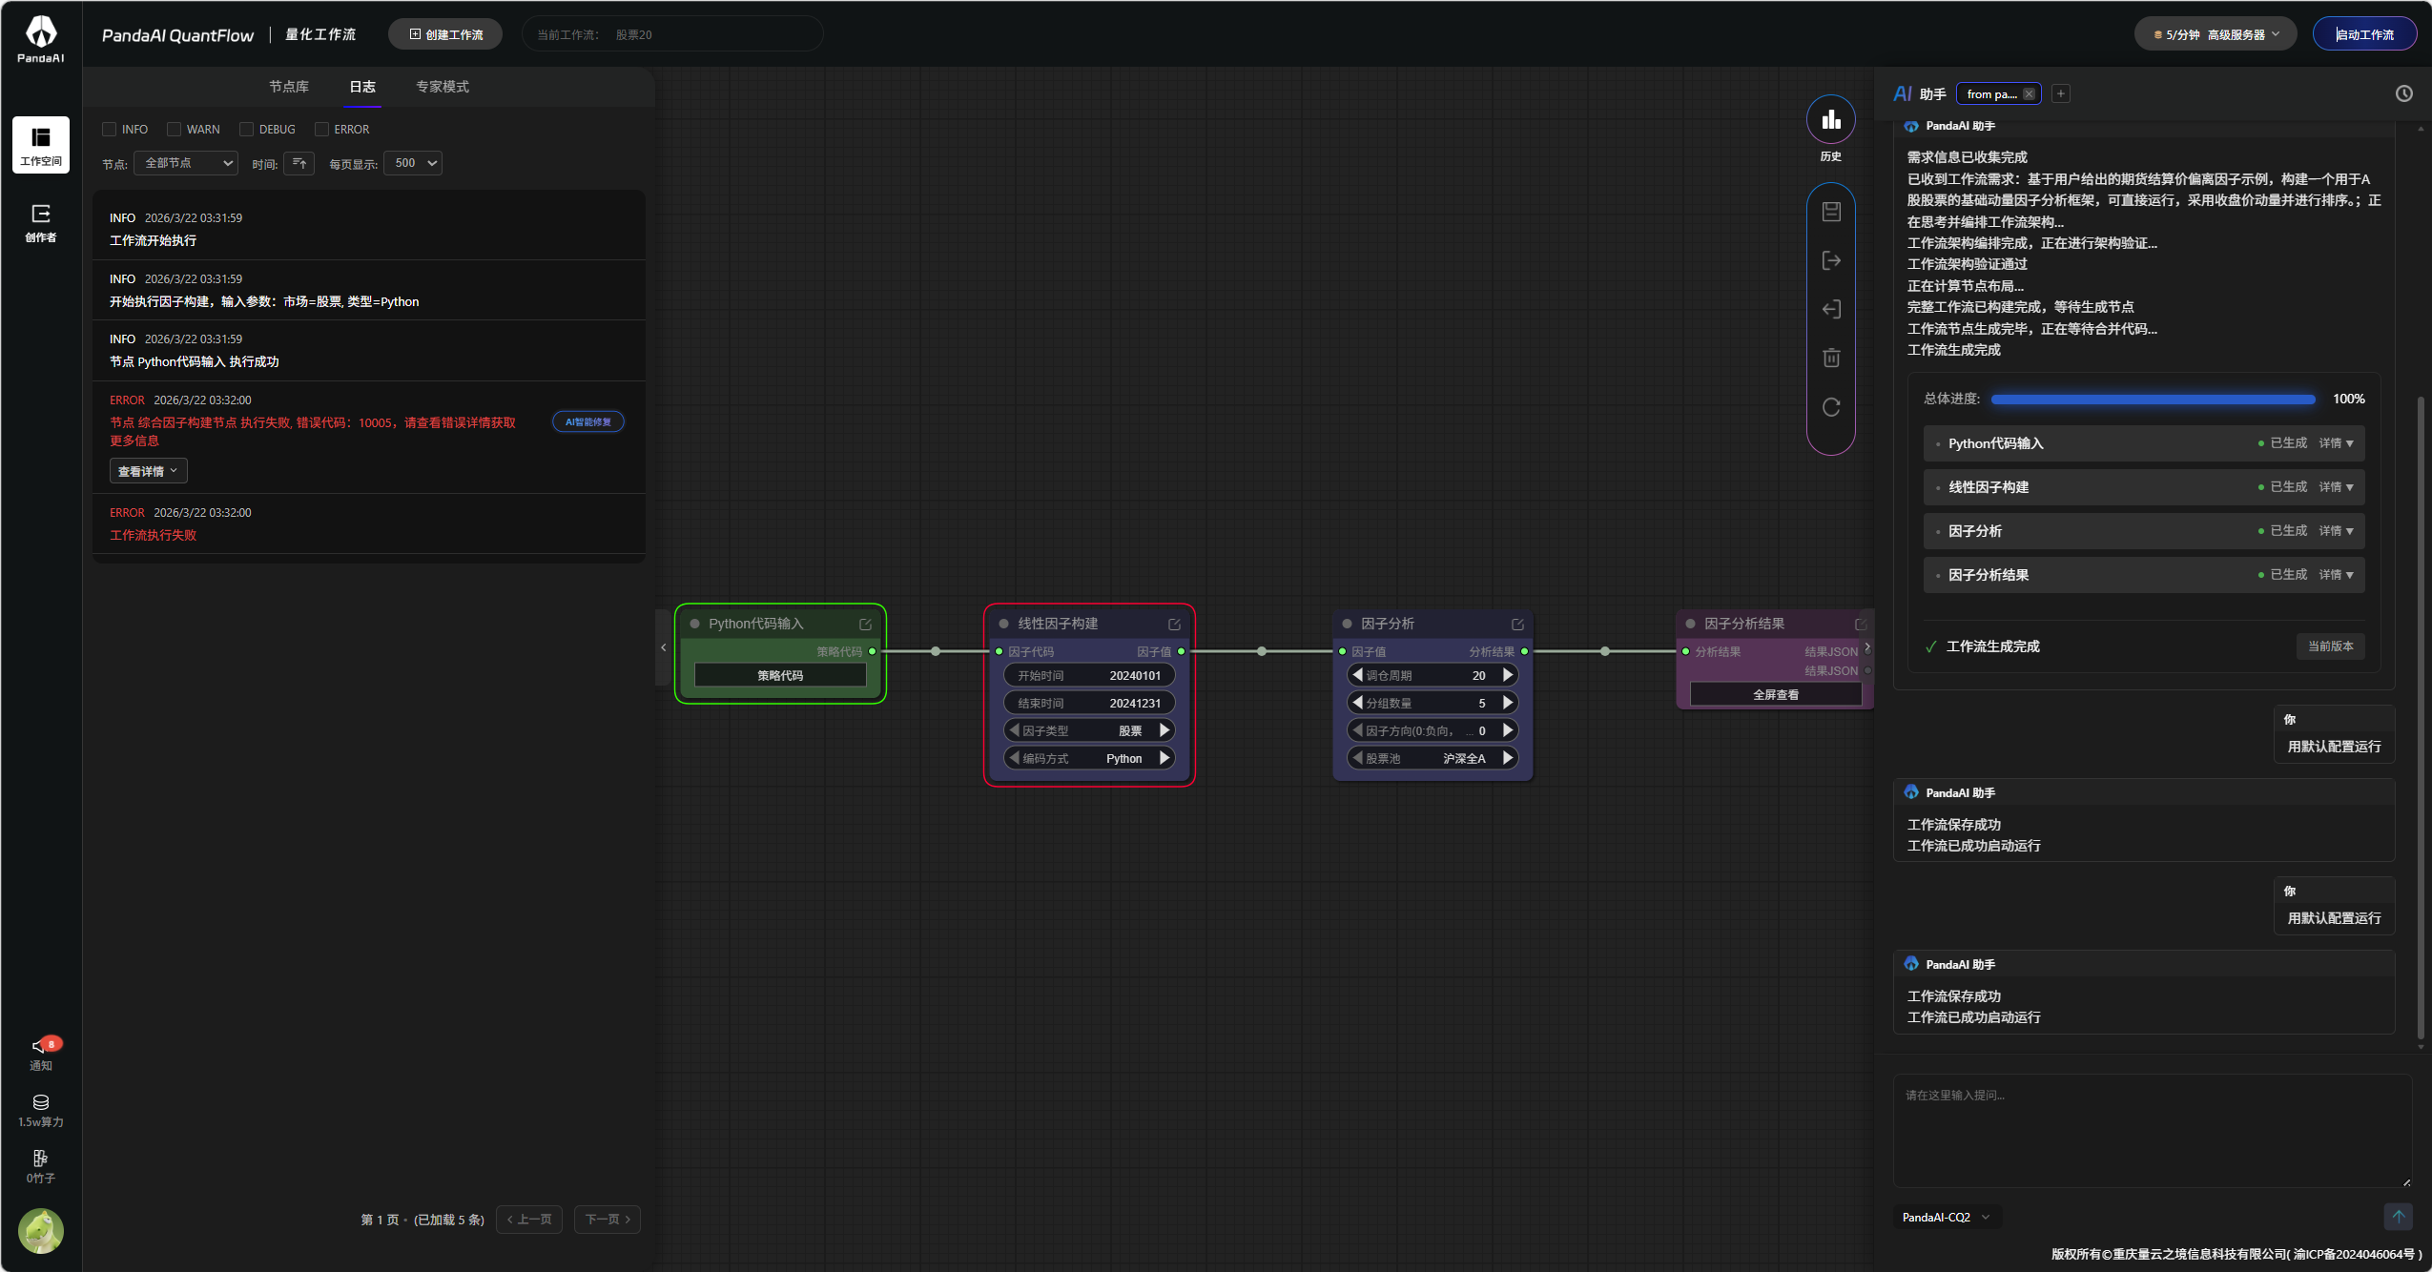Switch to the 日志 tab
Viewport: 2432px width, 1272px height.
[x=362, y=87]
